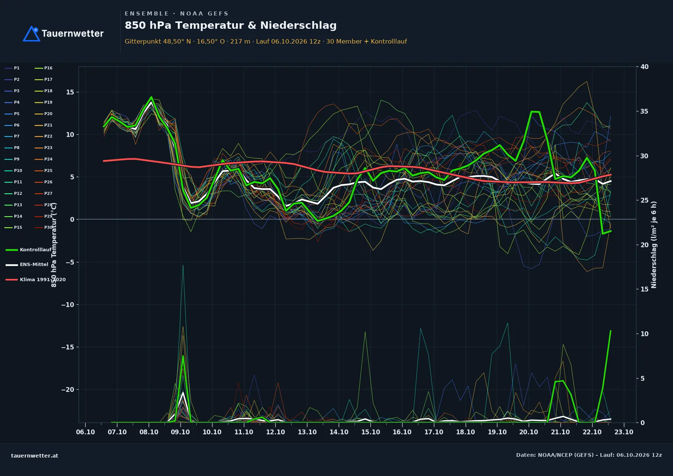Click the '18.10' date axis label
The height and width of the screenshot is (476, 673).
tap(466, 432)
